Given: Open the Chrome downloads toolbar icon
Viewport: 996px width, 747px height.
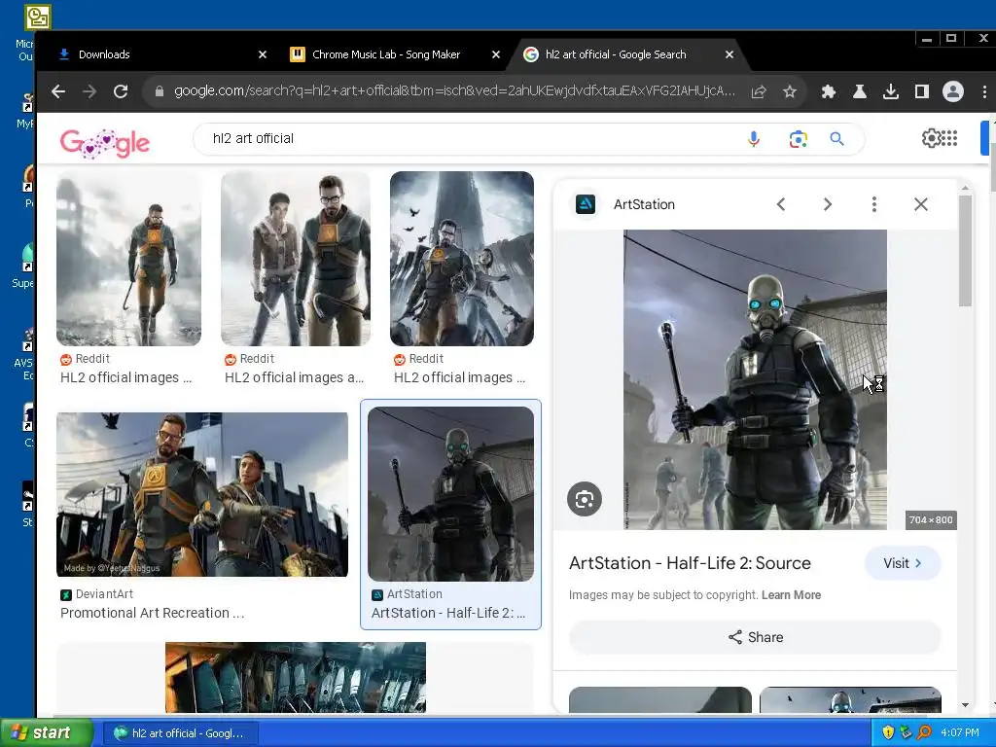Looking at the screenshot, I should point(891,91).
